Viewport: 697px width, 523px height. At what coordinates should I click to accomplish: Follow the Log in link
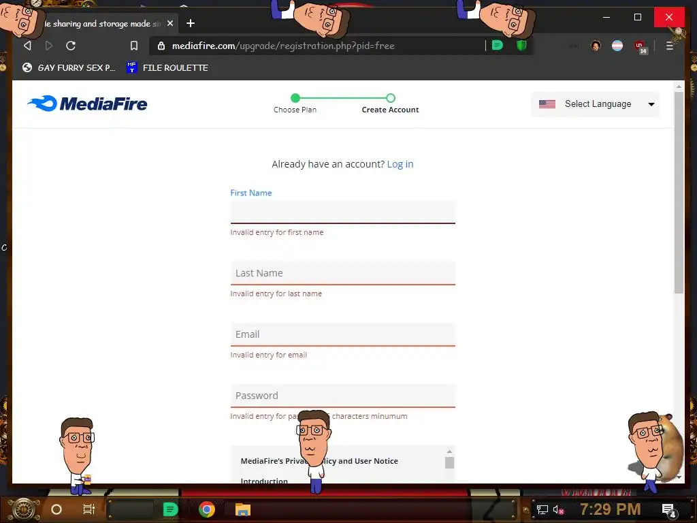pyautogui.click(x=400, y=164)
